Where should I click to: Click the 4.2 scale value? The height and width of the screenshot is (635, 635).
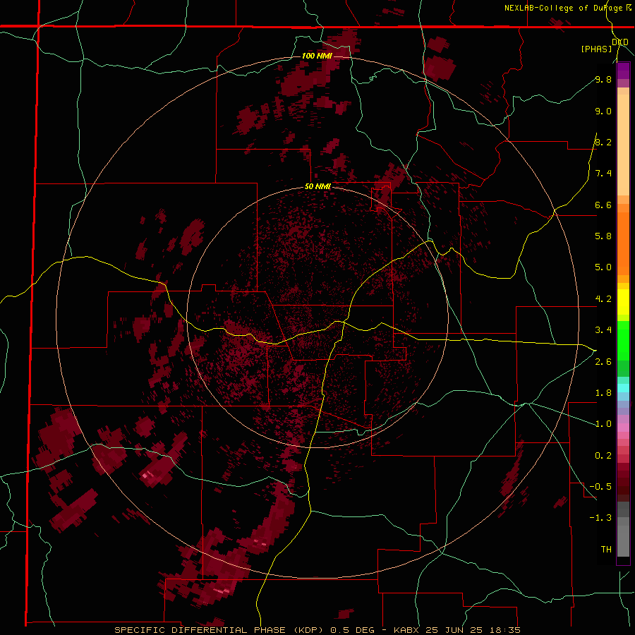[x=603, y=299]
